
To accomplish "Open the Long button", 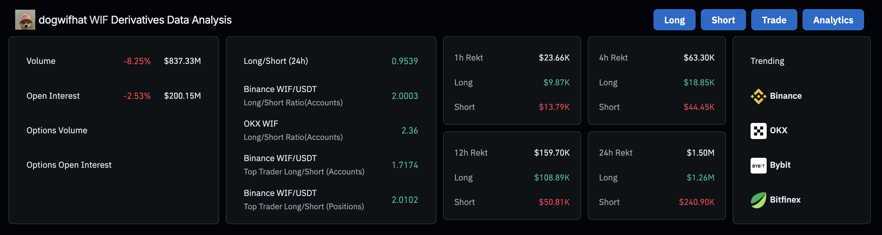I will coord(674,20).
